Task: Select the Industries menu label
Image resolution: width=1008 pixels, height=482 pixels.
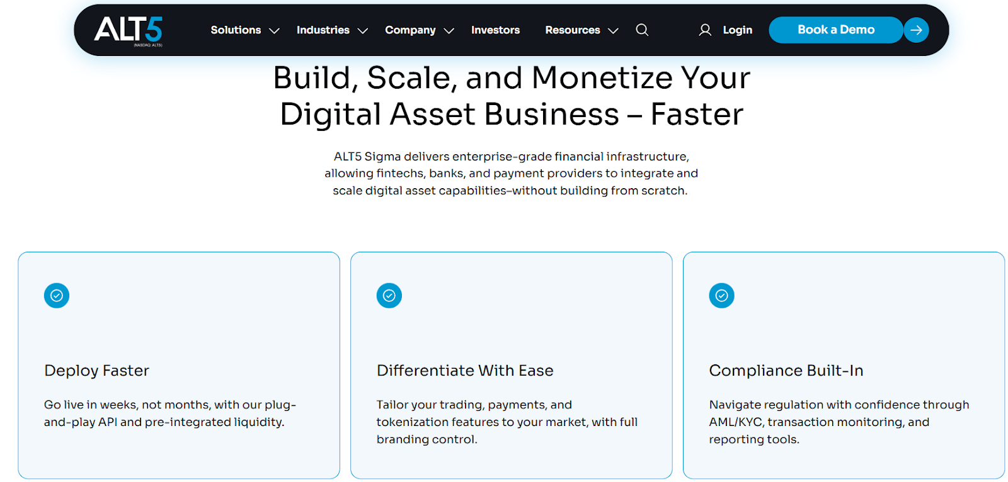Action: (x=323, y=30)
